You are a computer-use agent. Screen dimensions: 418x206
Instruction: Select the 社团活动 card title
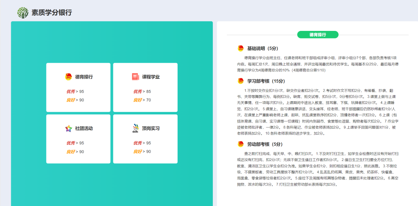(84, 128)
